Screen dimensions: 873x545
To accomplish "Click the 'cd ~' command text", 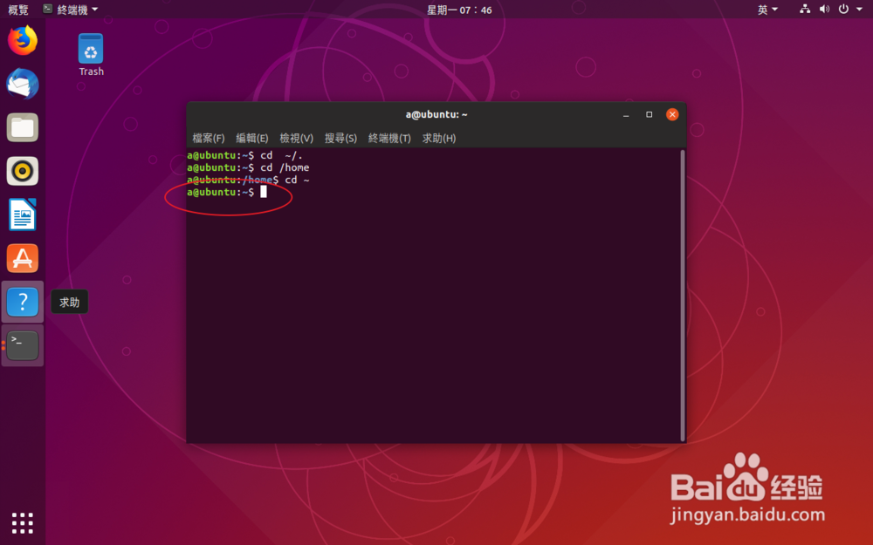I will 298,180.
